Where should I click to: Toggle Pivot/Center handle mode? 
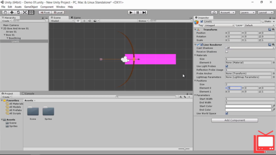[45, 12]
